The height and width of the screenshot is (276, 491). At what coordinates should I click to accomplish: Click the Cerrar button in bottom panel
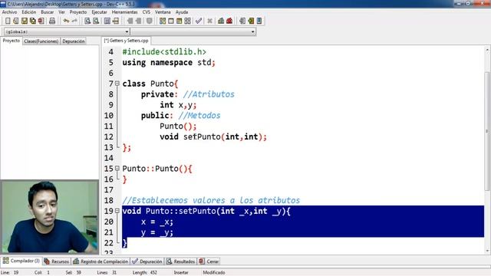pos(209,261)
